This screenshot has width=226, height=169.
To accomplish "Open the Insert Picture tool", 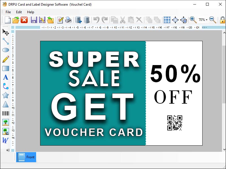I will coord(6,122).
